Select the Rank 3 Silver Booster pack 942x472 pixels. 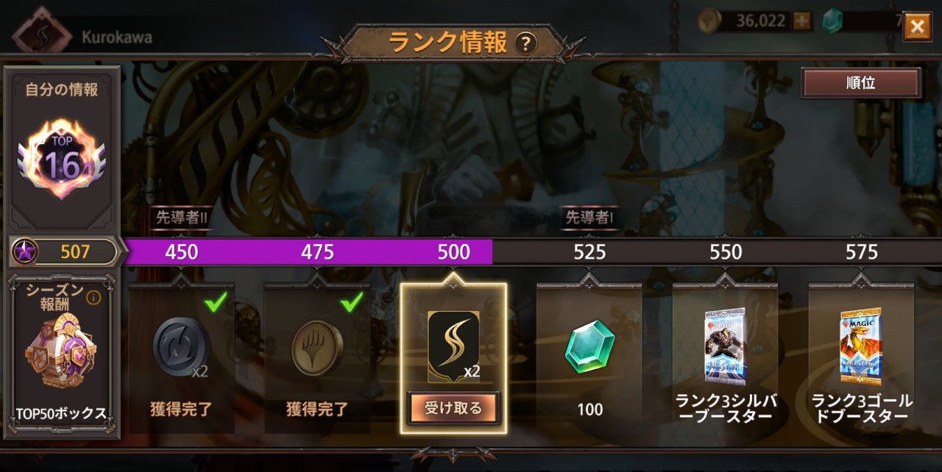(725, 346)
